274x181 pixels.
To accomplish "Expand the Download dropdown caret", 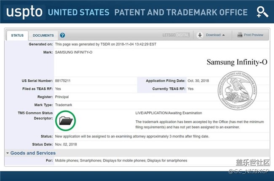I will click(223, 35).
